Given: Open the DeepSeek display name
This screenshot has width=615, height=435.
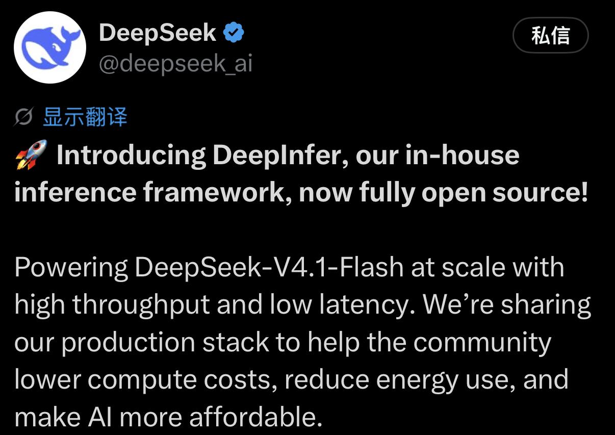Looking at the screenshot, I should pyautogui.click(x=157, y=33).
